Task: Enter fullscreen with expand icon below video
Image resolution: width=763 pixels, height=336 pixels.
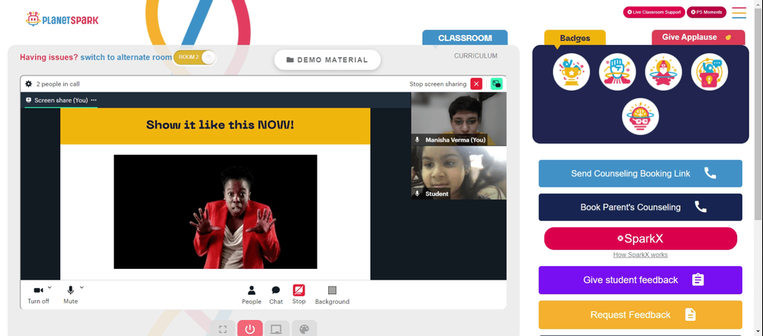Action: coord(223,328)
